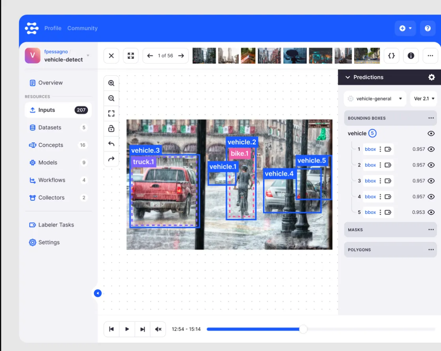
Task: Open the JSON curly braces view
Action: coord(391,56)
